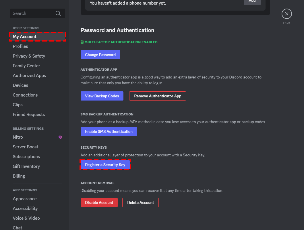Open Connections settings
This screenshot has width=304, height=230.
pos(25,95)
